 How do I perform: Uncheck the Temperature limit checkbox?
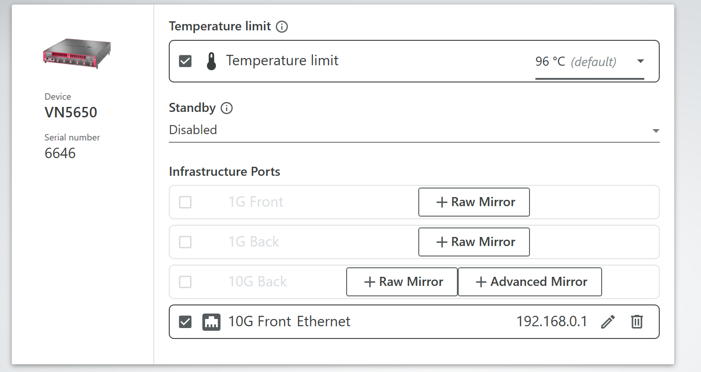185,61
